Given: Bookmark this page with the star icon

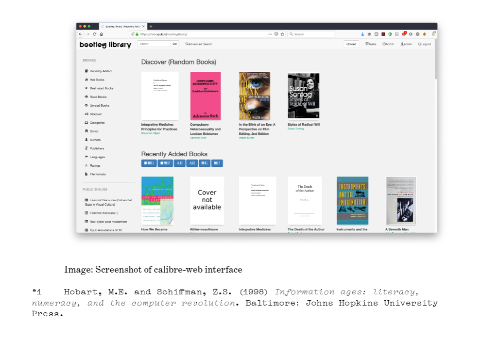Looking at the screenshot, I should tap(282, 34).
